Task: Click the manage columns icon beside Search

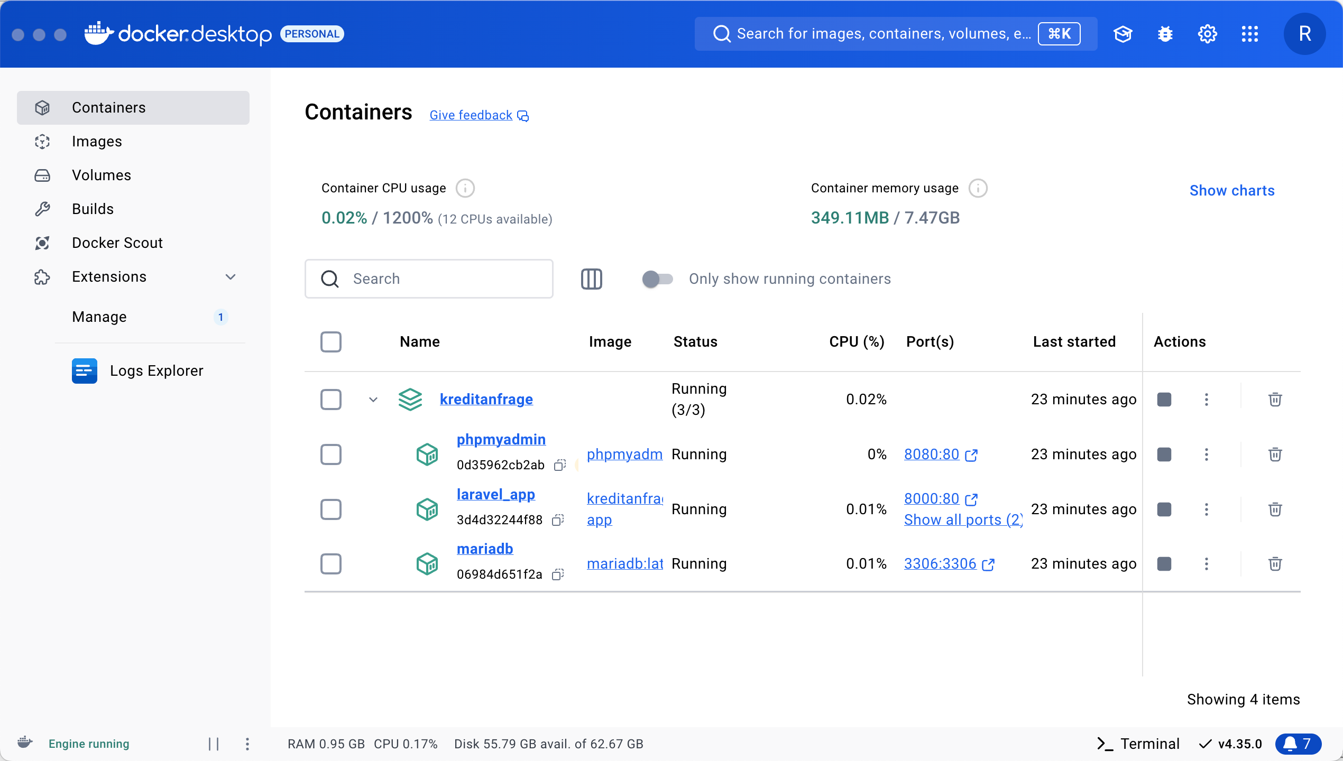Action: [592, 279]
